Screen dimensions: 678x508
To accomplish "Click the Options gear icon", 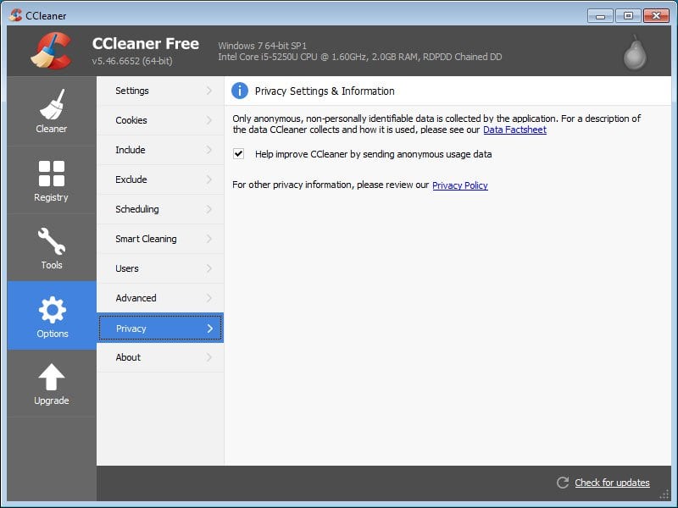I will tap(52, 310).
